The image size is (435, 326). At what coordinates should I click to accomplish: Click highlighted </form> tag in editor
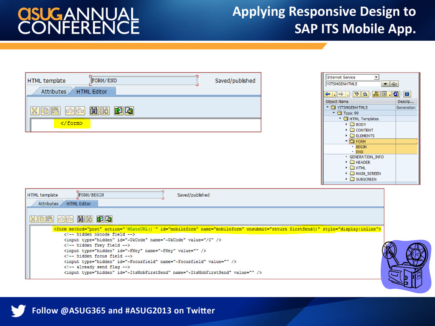[x=72, y=124]
